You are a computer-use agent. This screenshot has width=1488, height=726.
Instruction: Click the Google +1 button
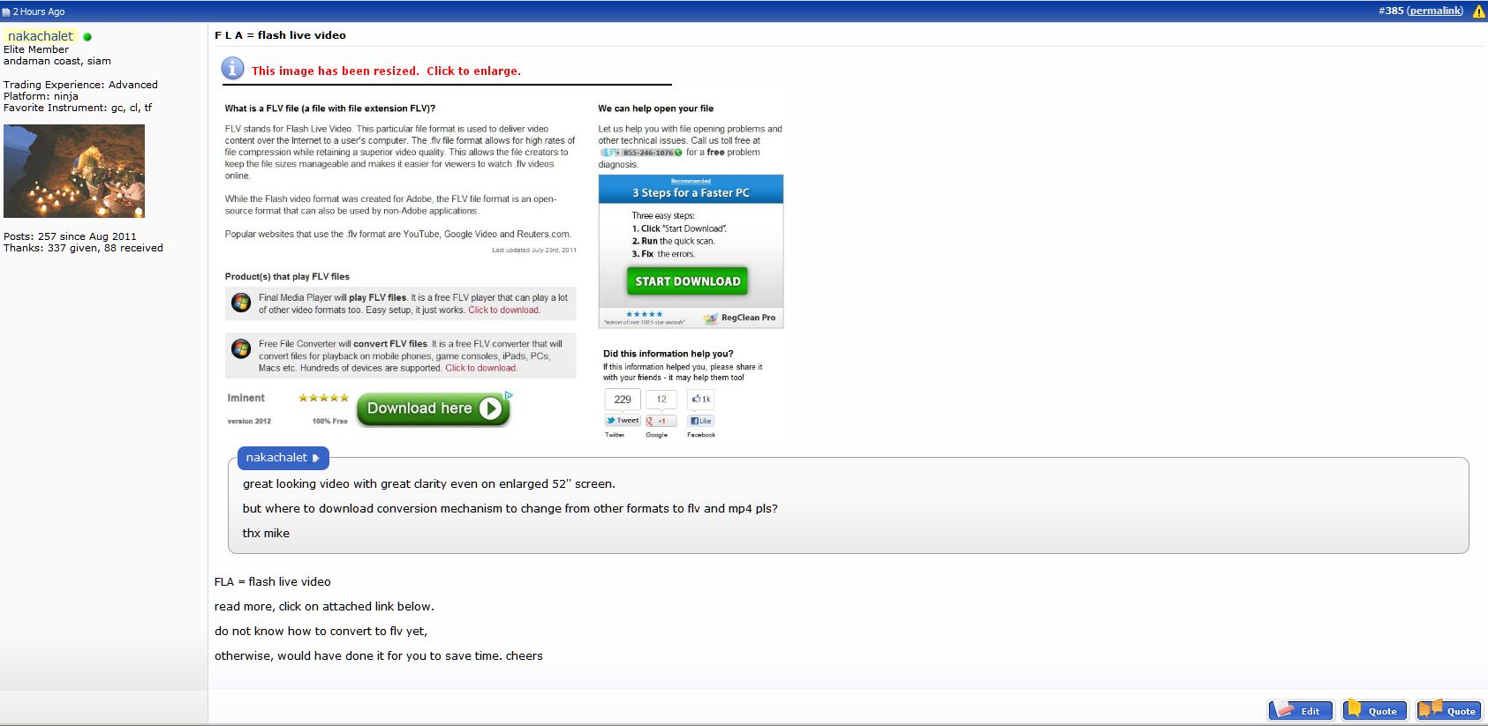pos(661,421)
